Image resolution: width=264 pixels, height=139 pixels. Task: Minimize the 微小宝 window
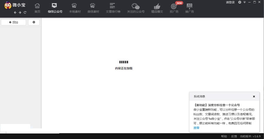coord(249,2)
